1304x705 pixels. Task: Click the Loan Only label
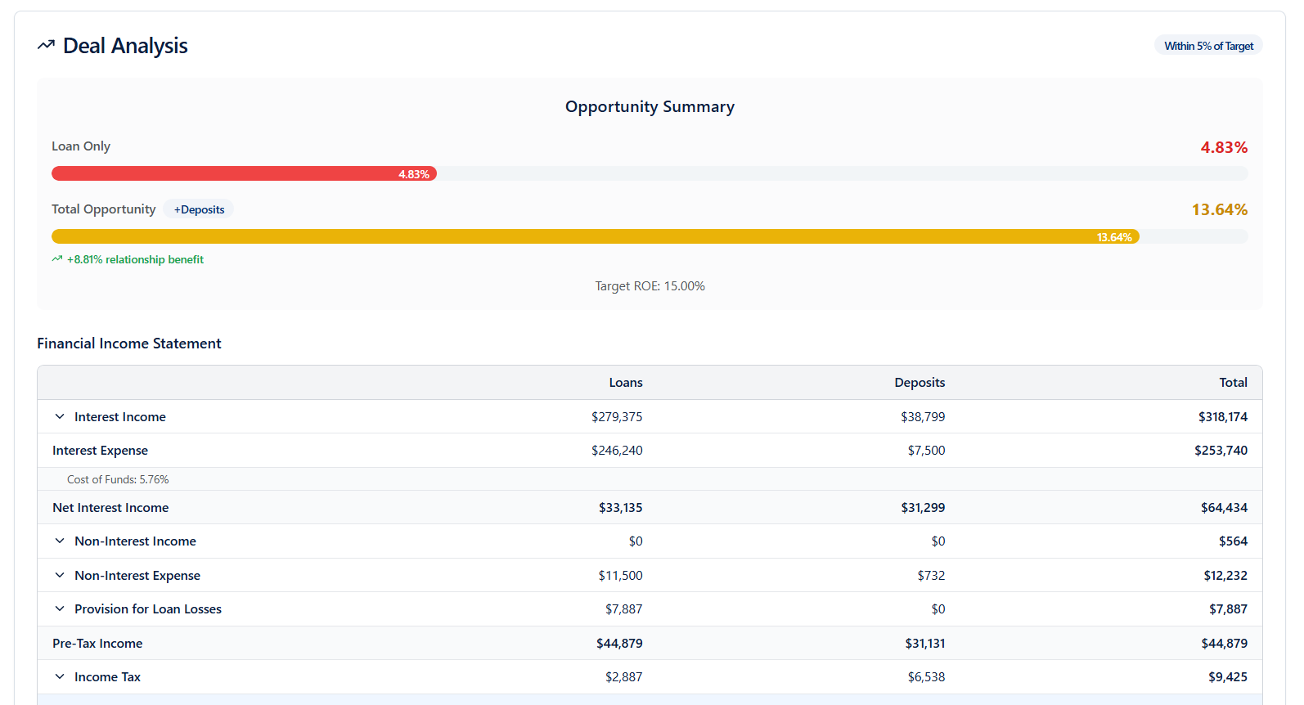(x=81, y=146)
